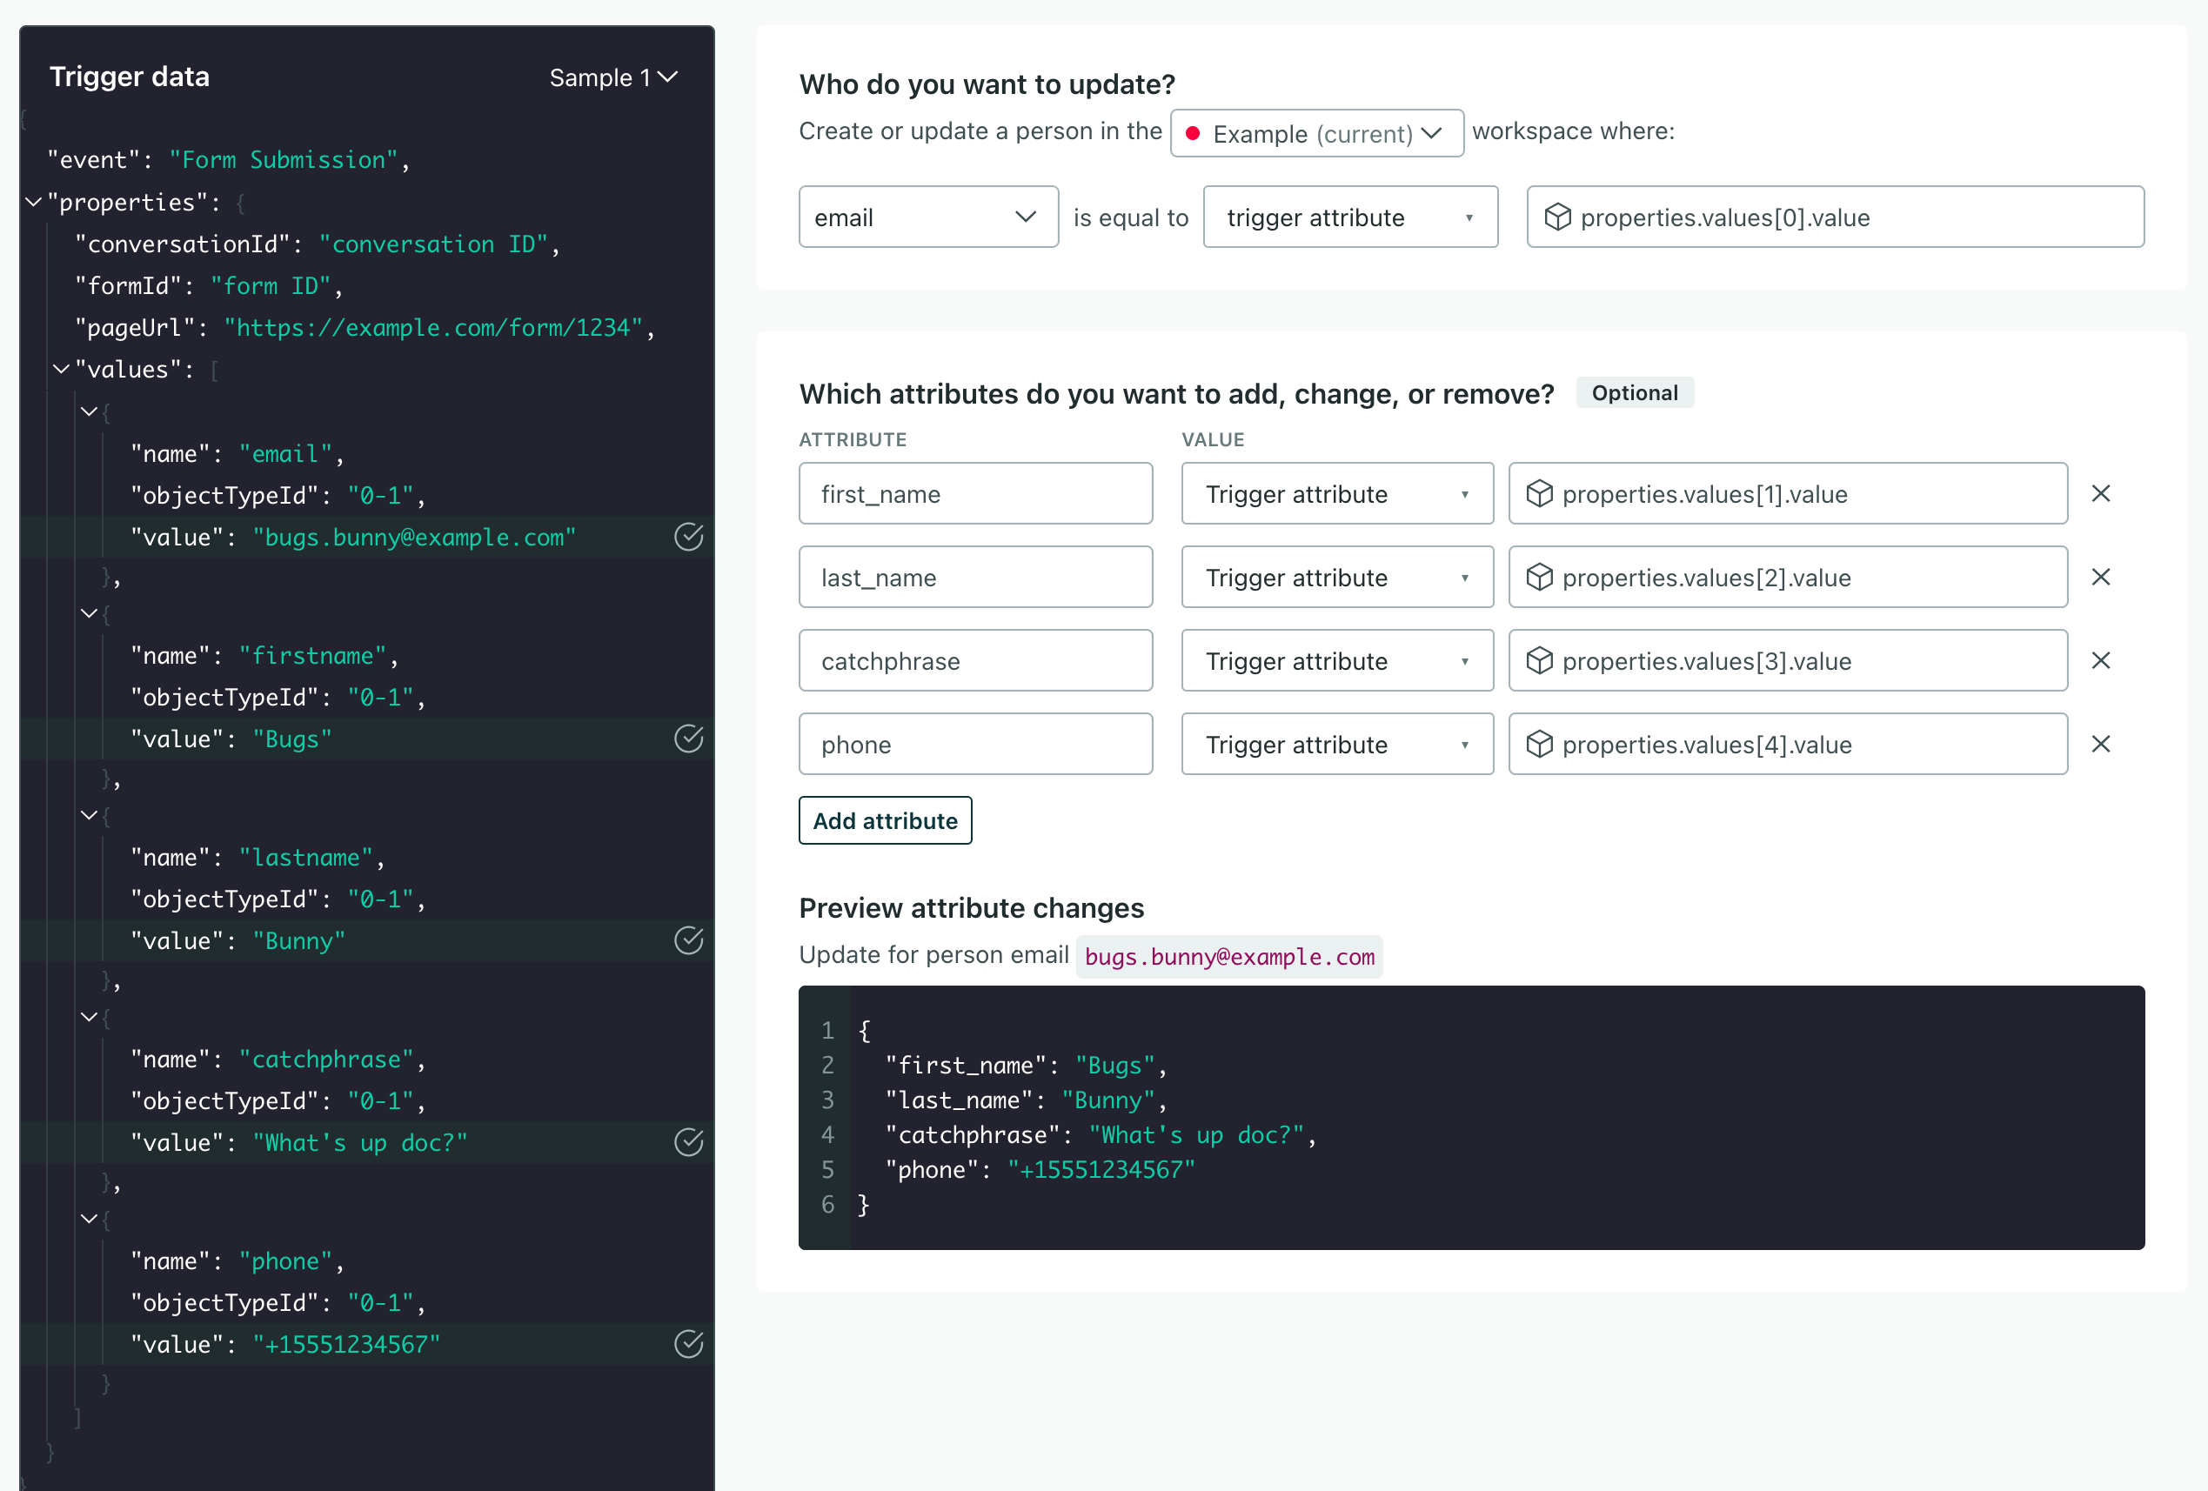Open the Sample 1 dropdown
This screenshot has width=2208, height=1491.
click(612, 77)
